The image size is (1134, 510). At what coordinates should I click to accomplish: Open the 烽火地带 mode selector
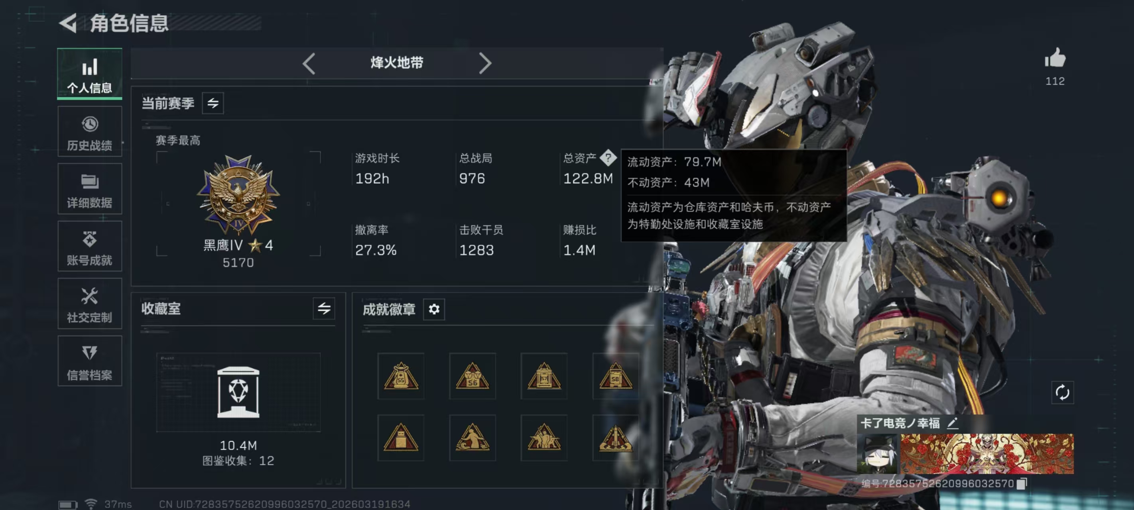pyautogui.click(x=397, y=63)
